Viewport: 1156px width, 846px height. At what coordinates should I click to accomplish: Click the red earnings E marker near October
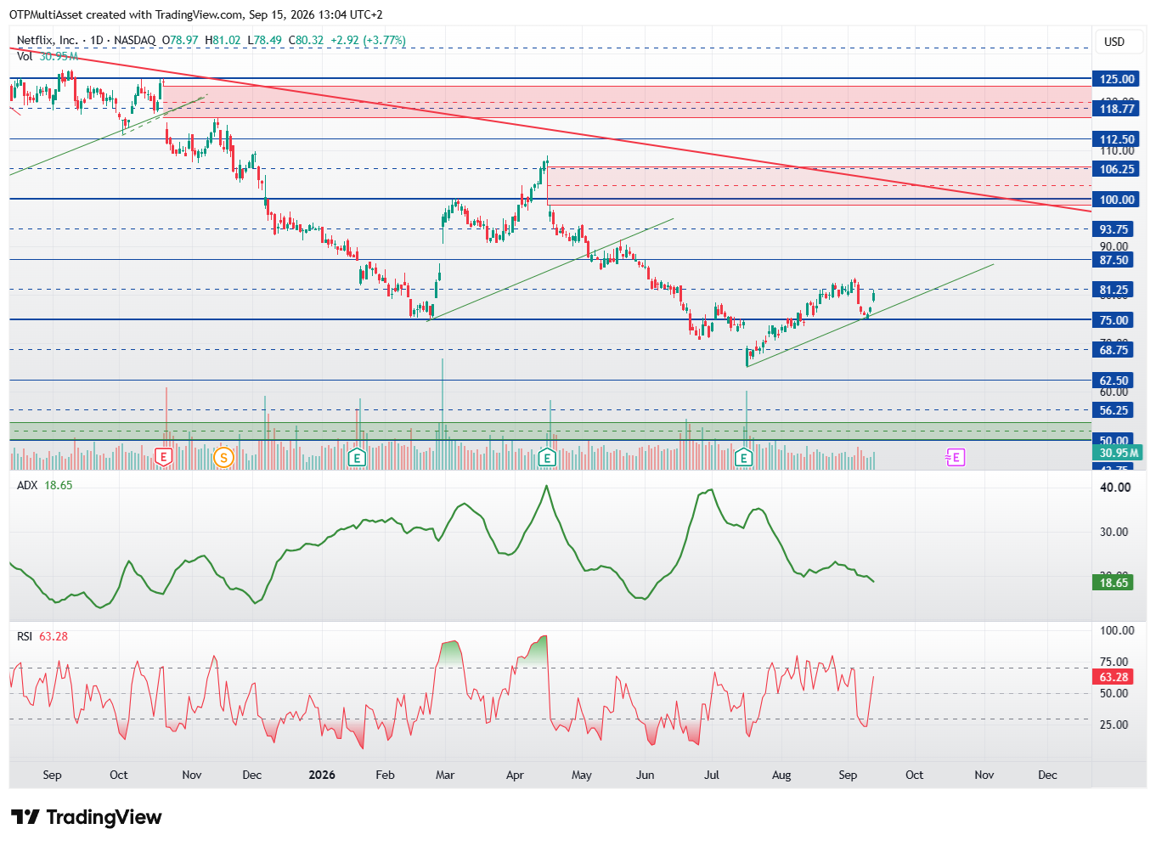pyautogui.click(x=164, y=458)
